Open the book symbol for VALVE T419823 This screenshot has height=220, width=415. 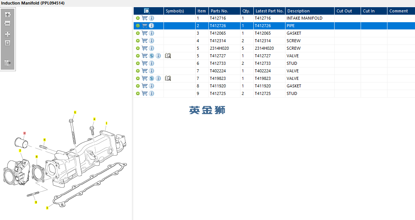(168, 78)
